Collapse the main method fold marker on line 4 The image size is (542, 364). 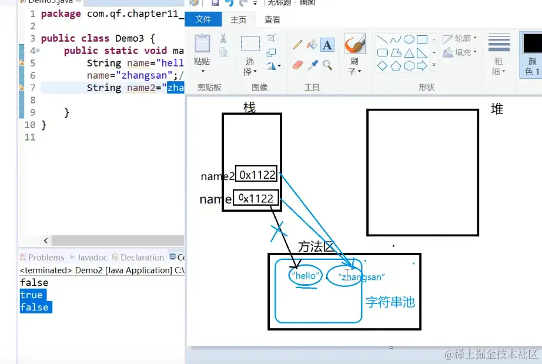tap(38, 51)
